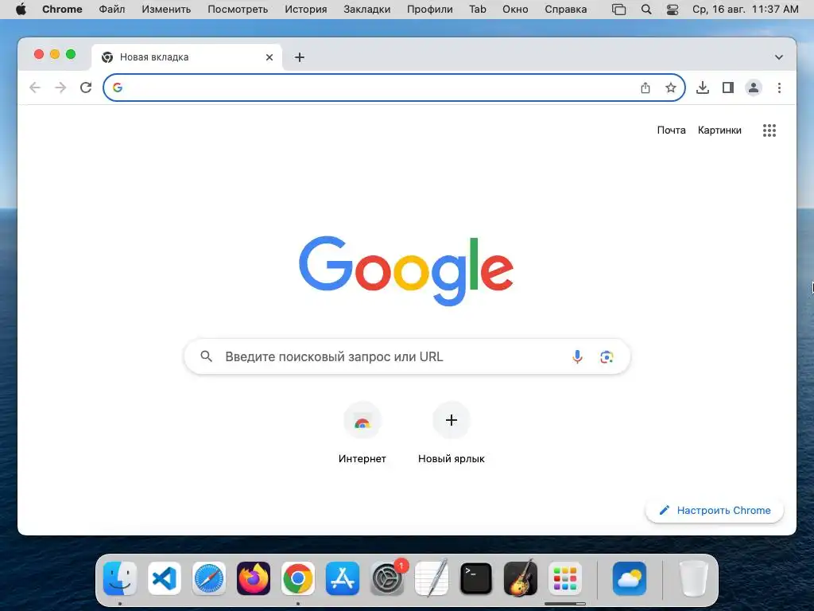
Task: Open the downloads tray
Action: [703, 88]
